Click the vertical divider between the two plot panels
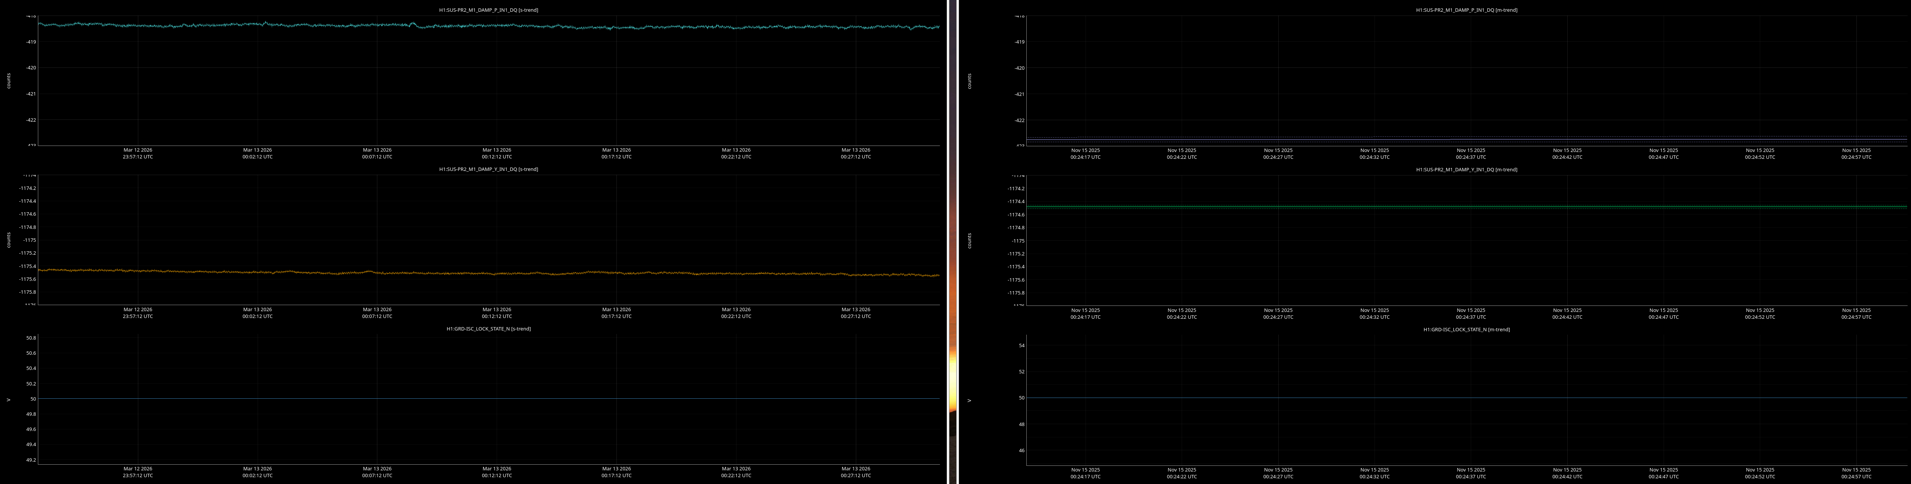The width and height of the screenshot is (1911, 484). tap(952, 242)
